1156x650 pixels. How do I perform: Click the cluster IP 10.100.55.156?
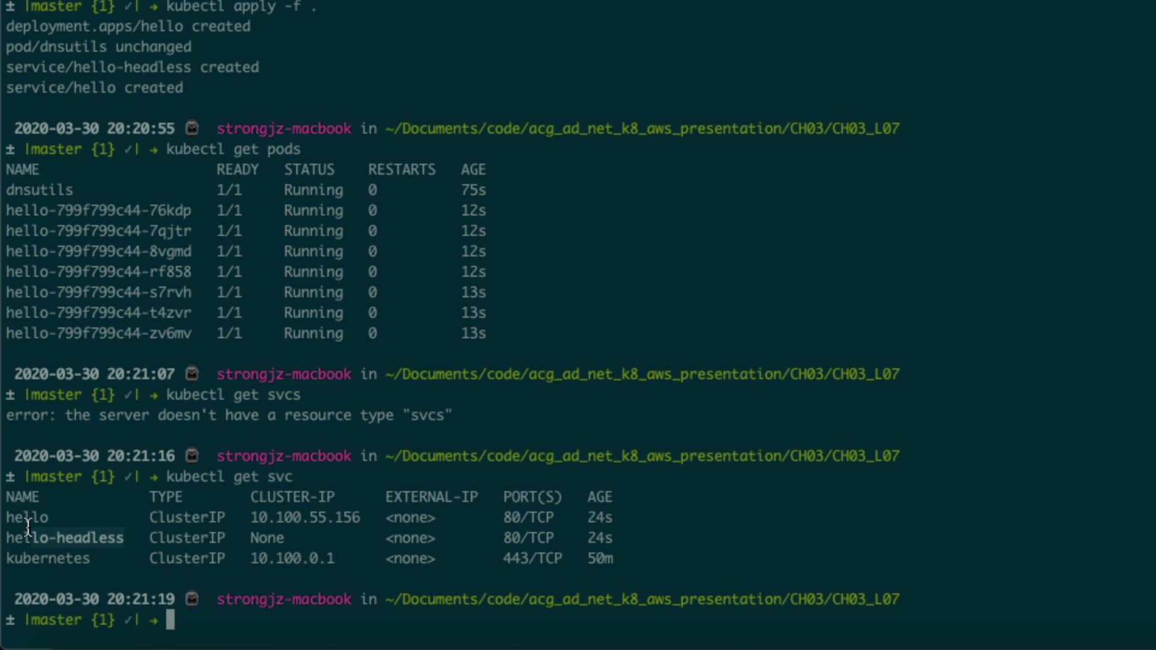[x=305, y=517]
